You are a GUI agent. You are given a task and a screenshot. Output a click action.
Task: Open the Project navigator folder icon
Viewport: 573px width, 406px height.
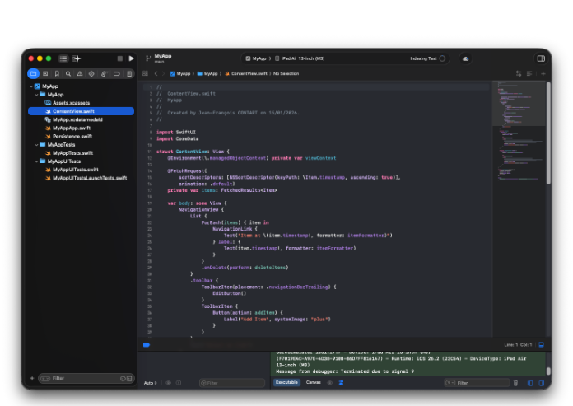pos(33,74)
